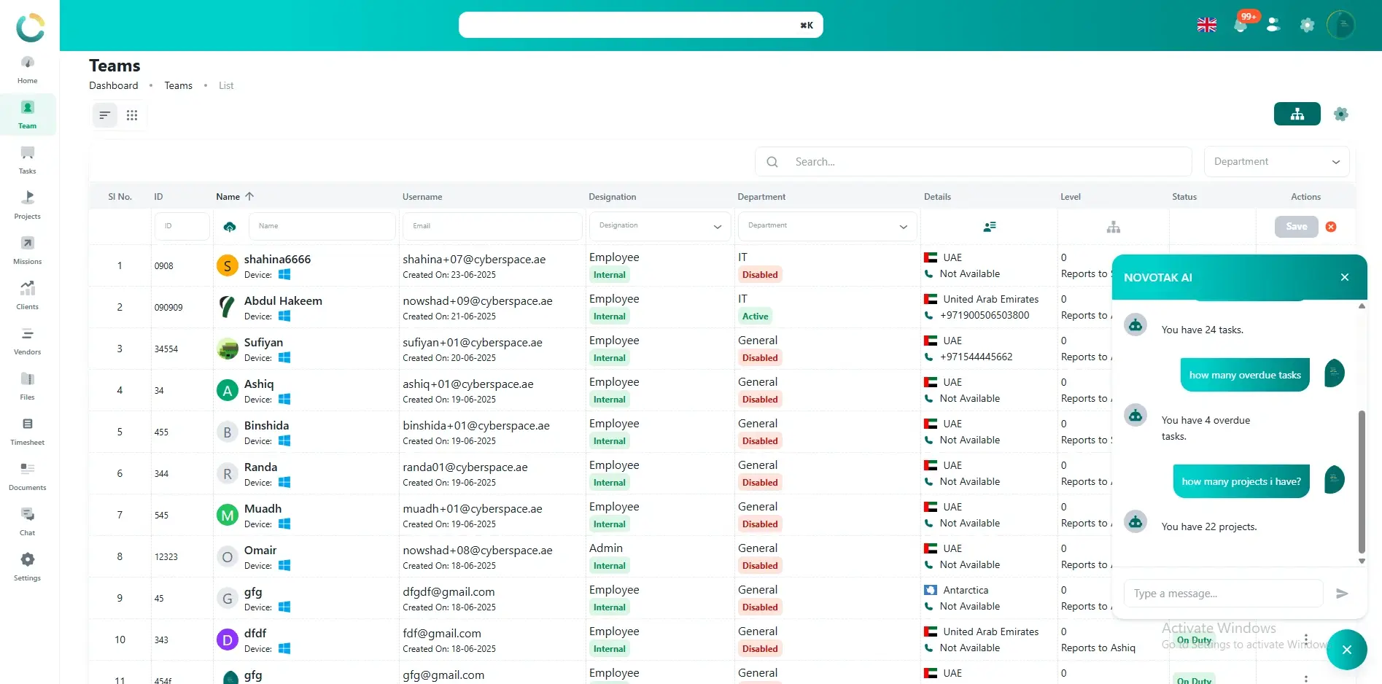Open the language flag selector
The width and height of the screenshot is (1382, 684).
coord(1206,25)
